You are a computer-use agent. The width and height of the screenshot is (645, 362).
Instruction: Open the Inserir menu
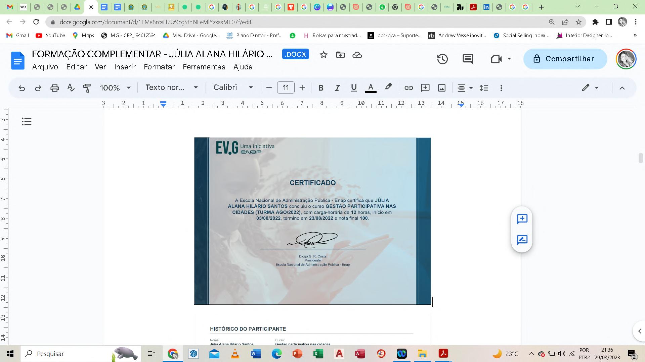[x=125, y=67]
